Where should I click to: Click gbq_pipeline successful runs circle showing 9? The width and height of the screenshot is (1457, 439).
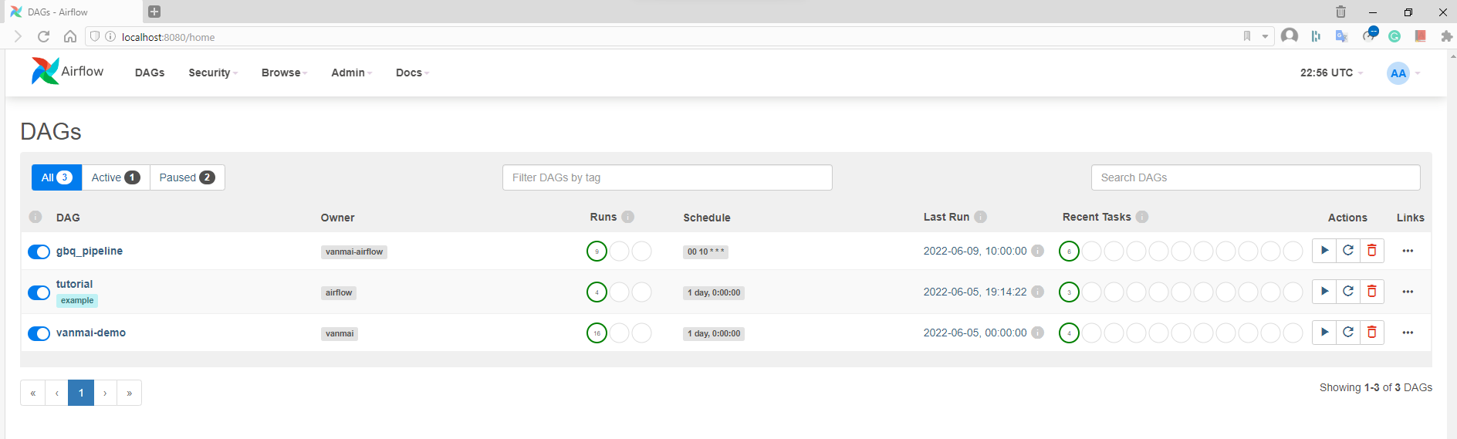tap(597, 251)
